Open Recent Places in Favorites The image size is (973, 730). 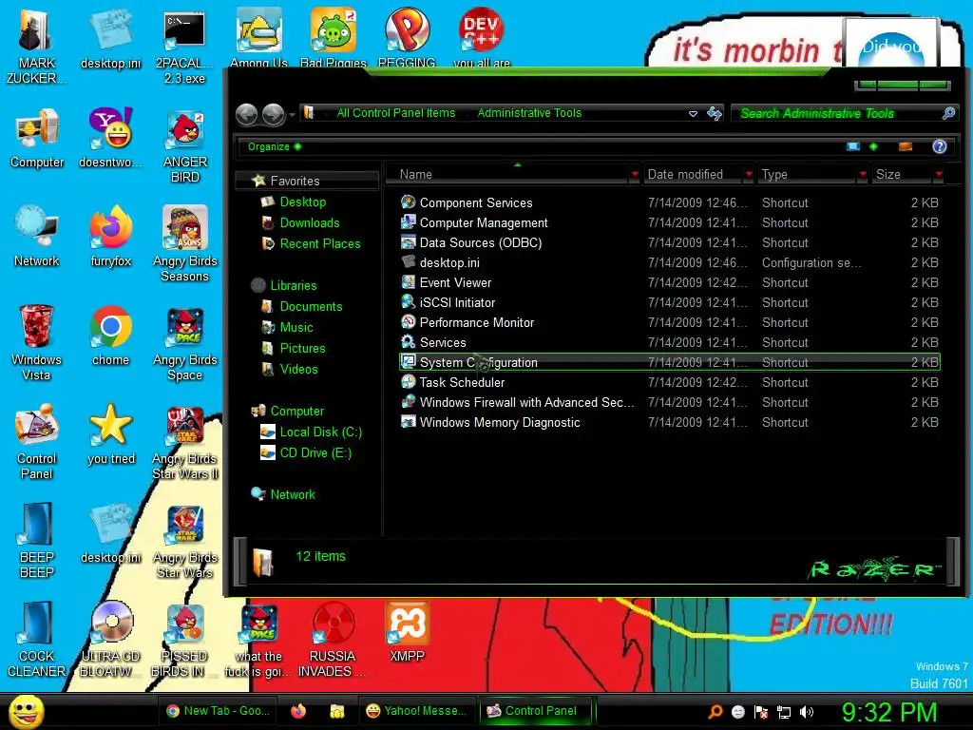(x=319, y=243)
